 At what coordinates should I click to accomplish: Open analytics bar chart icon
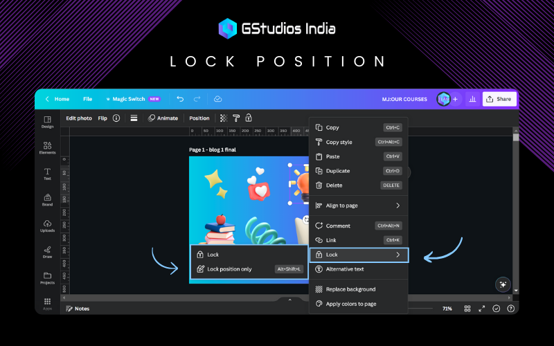click(x=472, y=99)
